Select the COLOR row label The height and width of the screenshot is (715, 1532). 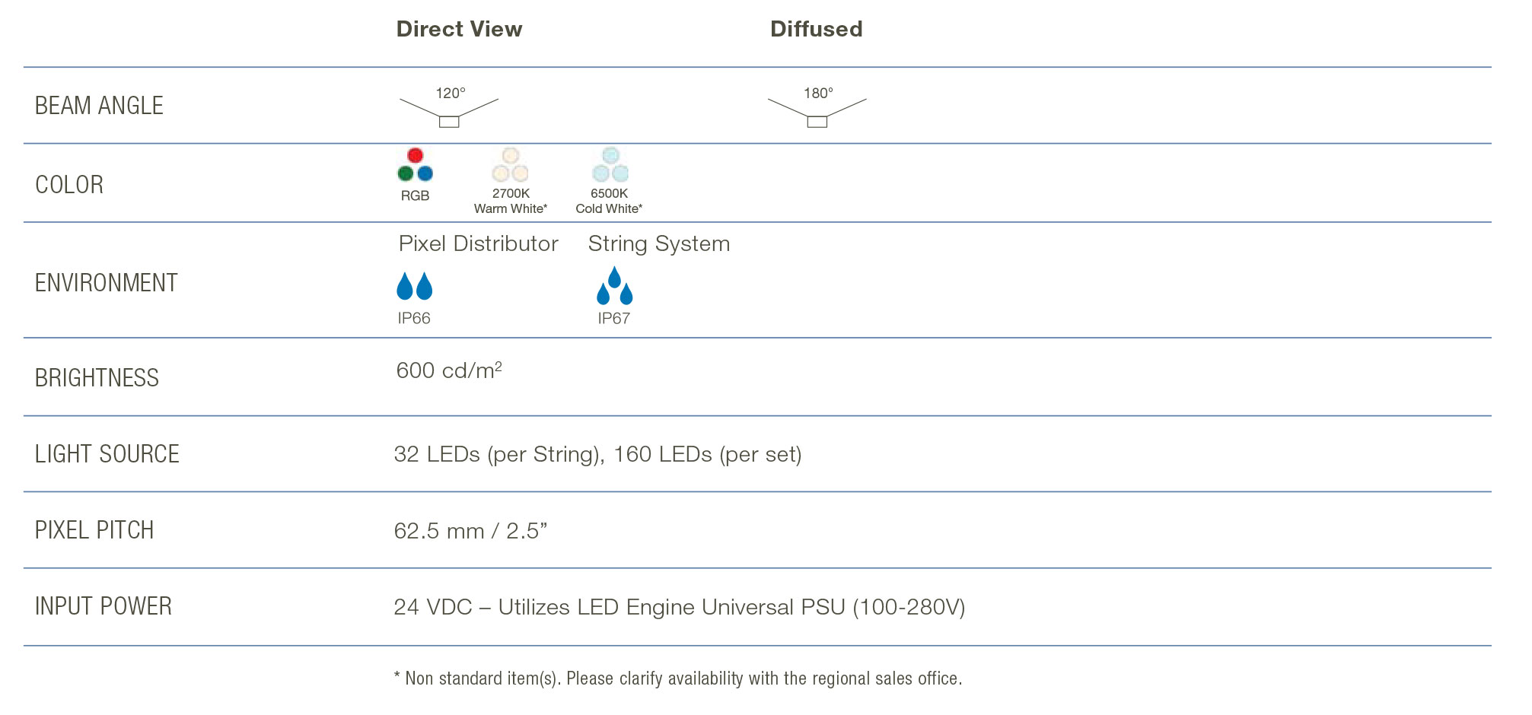[x=69, y=185]
